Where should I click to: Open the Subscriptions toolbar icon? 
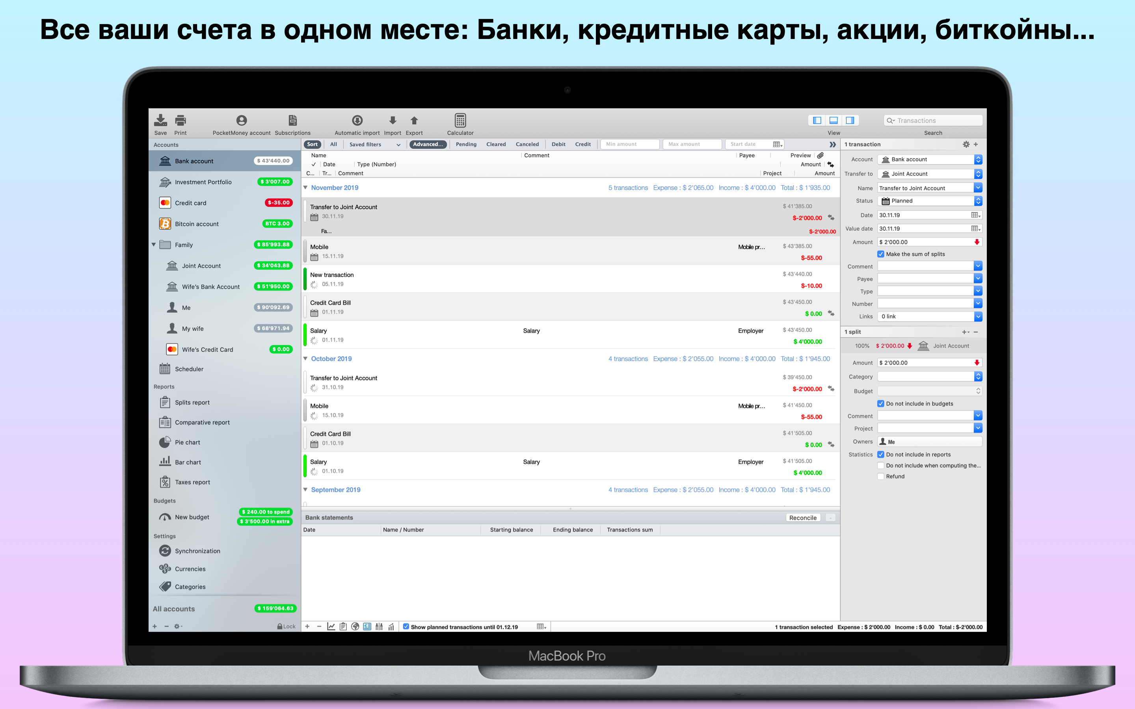click(x=293, y=121)
